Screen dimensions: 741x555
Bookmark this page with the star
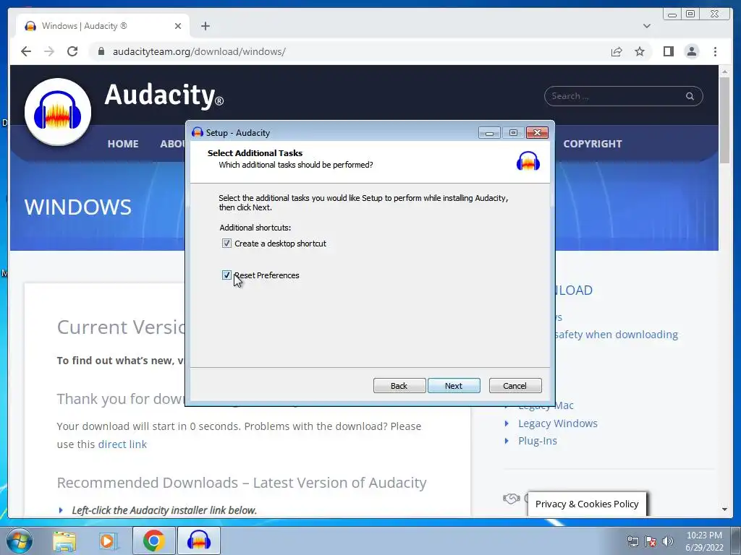coord(640,51)
